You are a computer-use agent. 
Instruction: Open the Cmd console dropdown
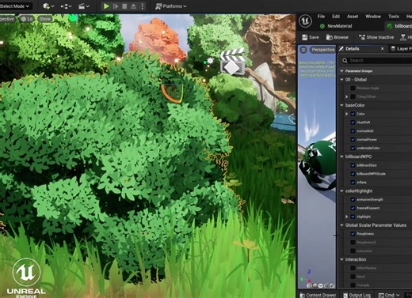[x=389, y=295]
